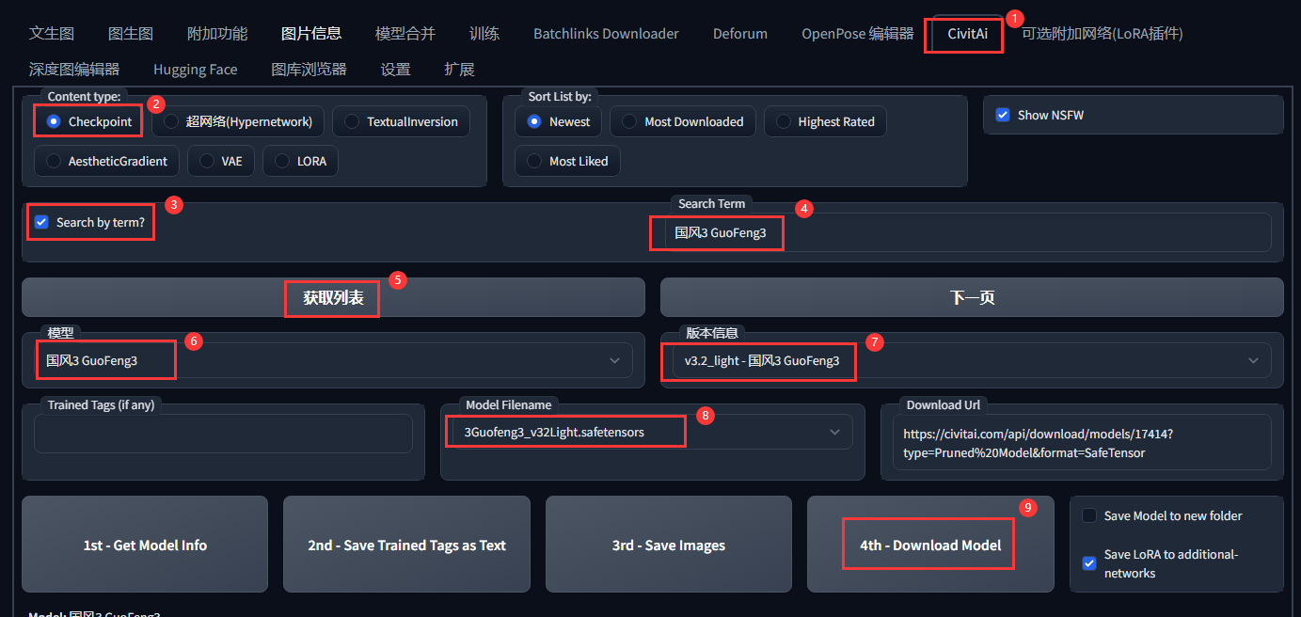Switch to the Hugging Face tab
1301x617 pixels.
pyautogui.click(x=195, y=70)
